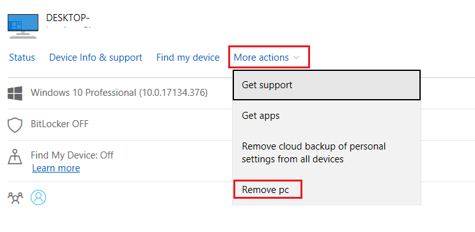475x232 pixels.
Task: Follow the Learn more link
Action: (56, 168)
